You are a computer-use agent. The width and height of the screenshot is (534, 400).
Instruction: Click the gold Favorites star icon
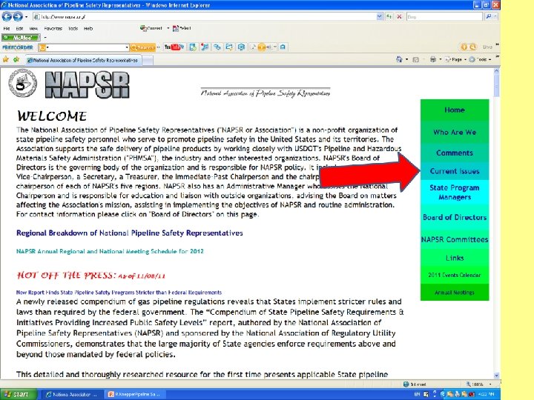click(x=6, y=59)
